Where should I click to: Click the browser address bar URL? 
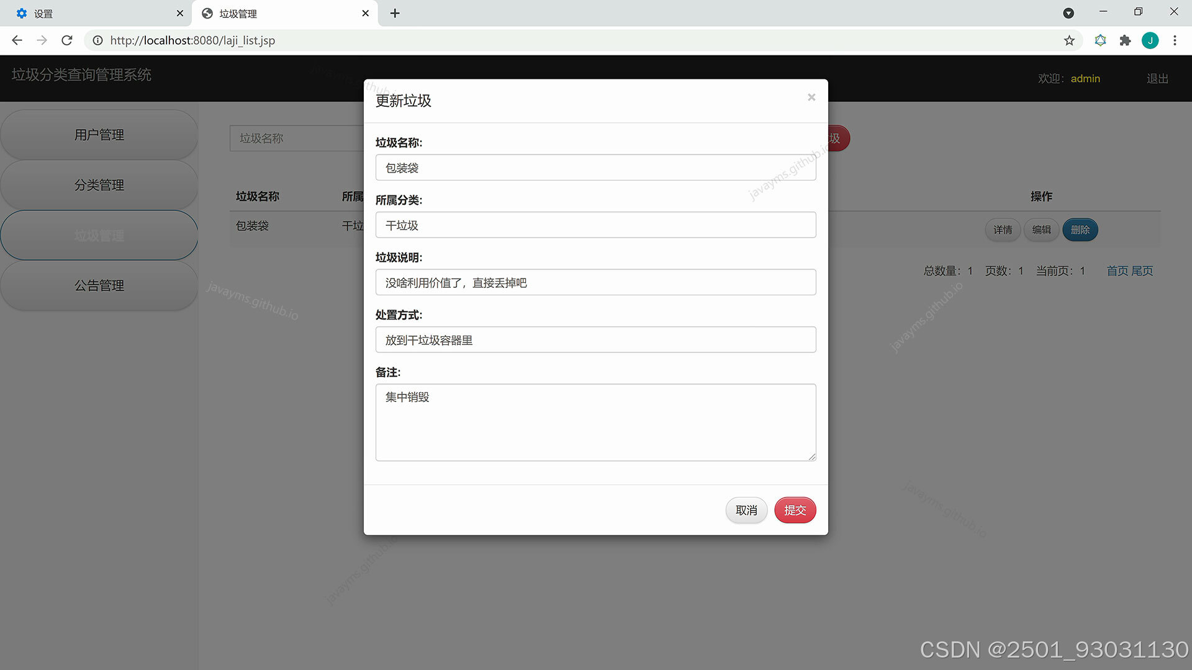pyautogui.click(x=192, y=40)
